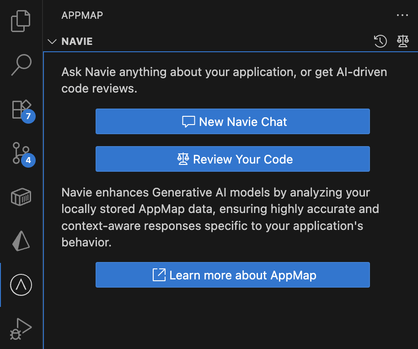This screenshot has height=349, width=418.
Task: Open Navie chat history
Action: [380, 41]
